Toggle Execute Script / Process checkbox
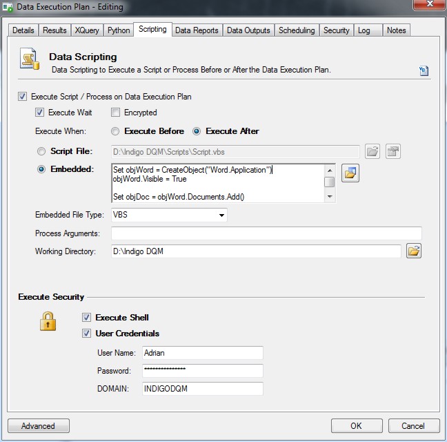 coord(23,97)
